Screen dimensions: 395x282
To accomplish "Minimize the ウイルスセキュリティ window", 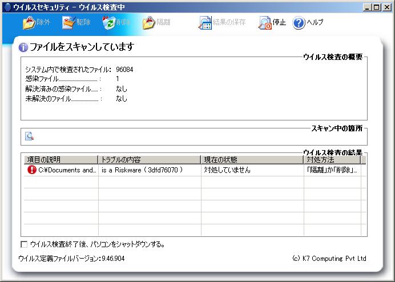I will (368, 7).
